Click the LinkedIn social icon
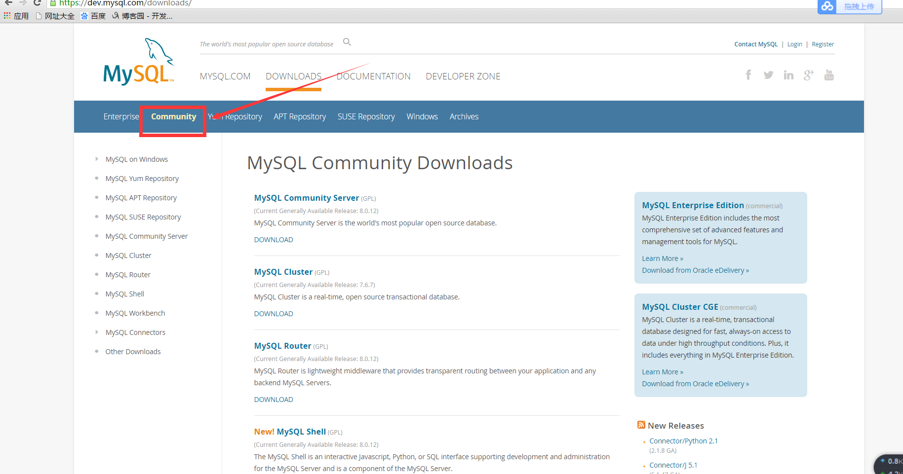Screen dimensions: 903x474 click(788, 75)
